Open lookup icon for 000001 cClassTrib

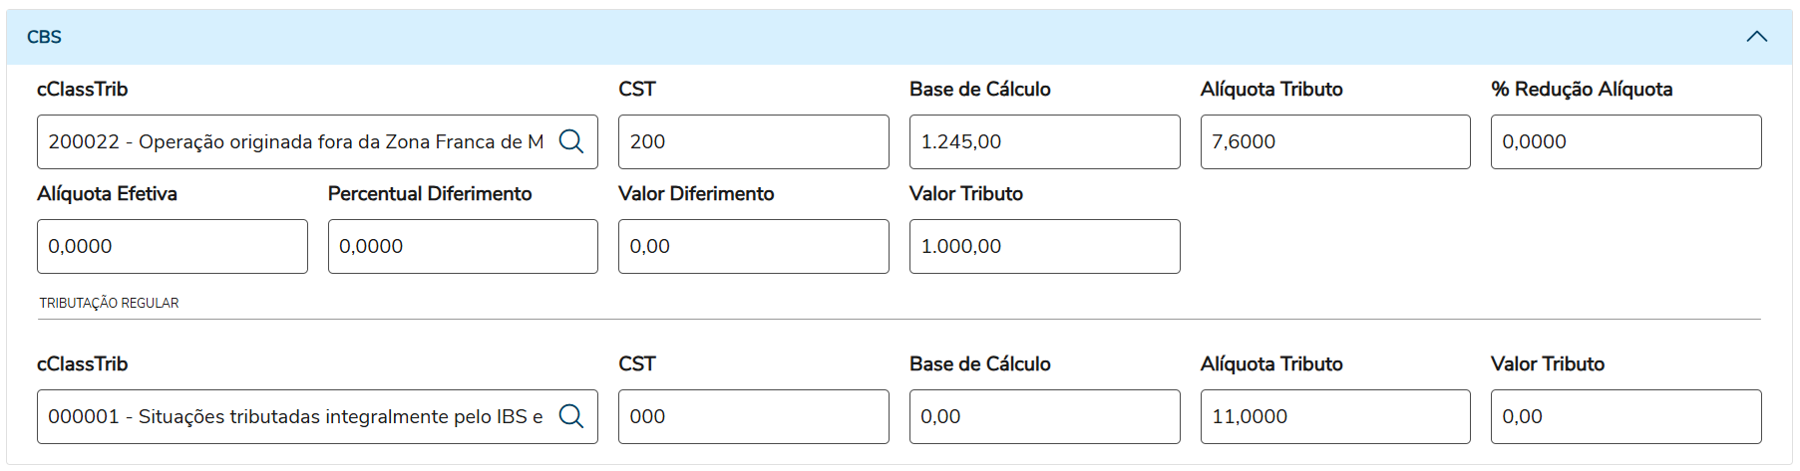click(571, 416)
